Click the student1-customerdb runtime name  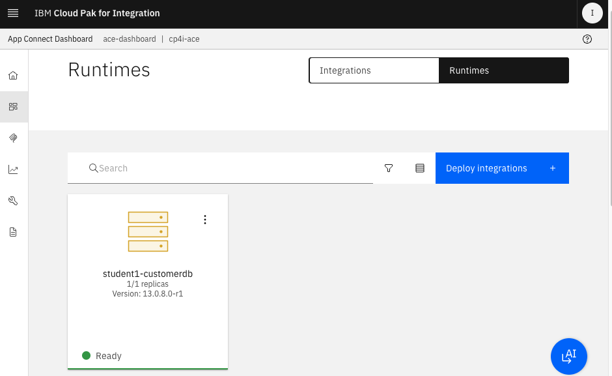click(x=148, y=274)
